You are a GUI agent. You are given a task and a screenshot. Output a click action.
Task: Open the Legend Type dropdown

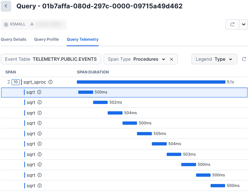click(214, 59)
